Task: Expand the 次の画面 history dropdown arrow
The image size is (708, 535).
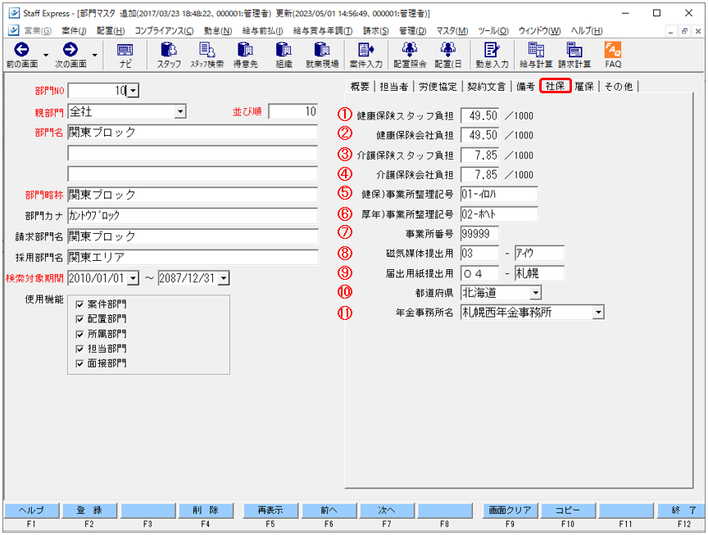Action: (x=94, y=55)
